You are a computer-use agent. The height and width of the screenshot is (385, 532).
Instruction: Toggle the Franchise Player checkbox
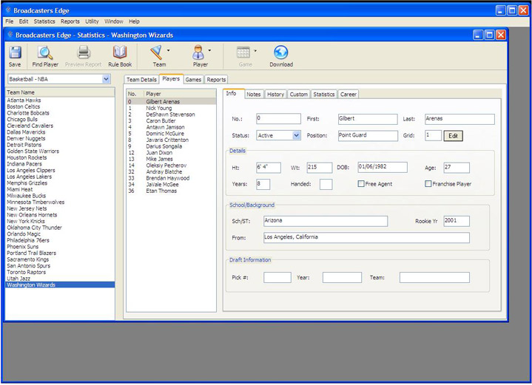click(428, 184)
